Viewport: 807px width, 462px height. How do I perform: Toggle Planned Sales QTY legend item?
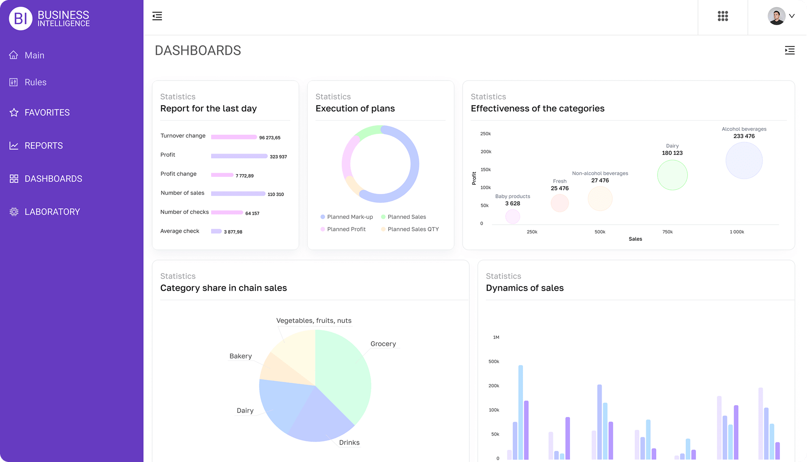tap(410, 229)
